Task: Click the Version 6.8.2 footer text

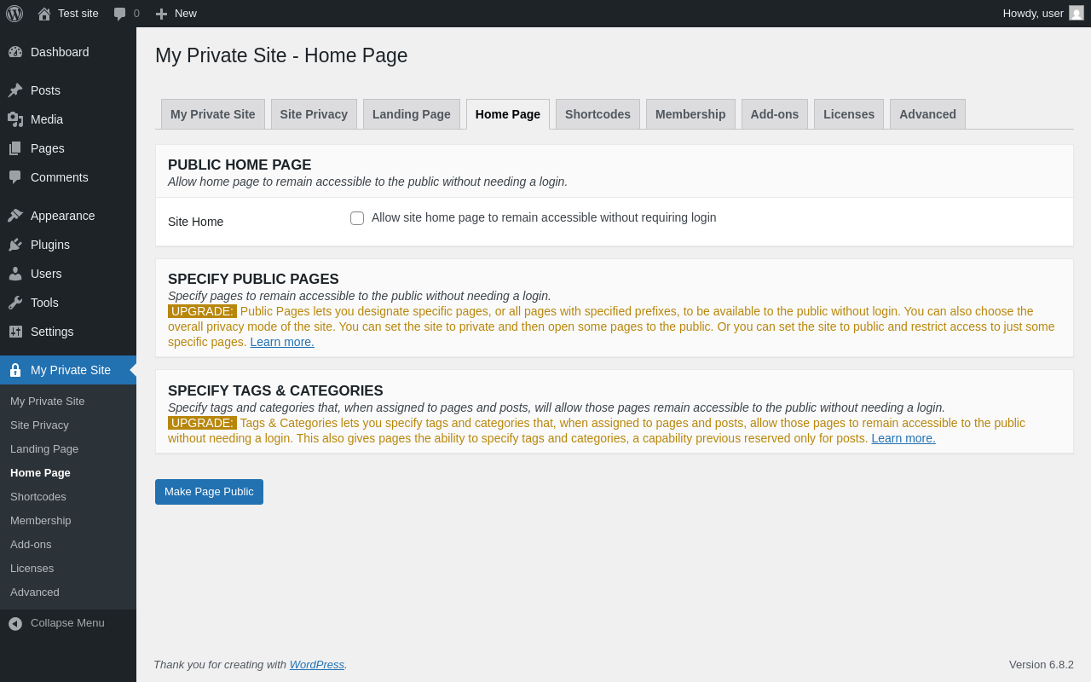Action: 1042,664
